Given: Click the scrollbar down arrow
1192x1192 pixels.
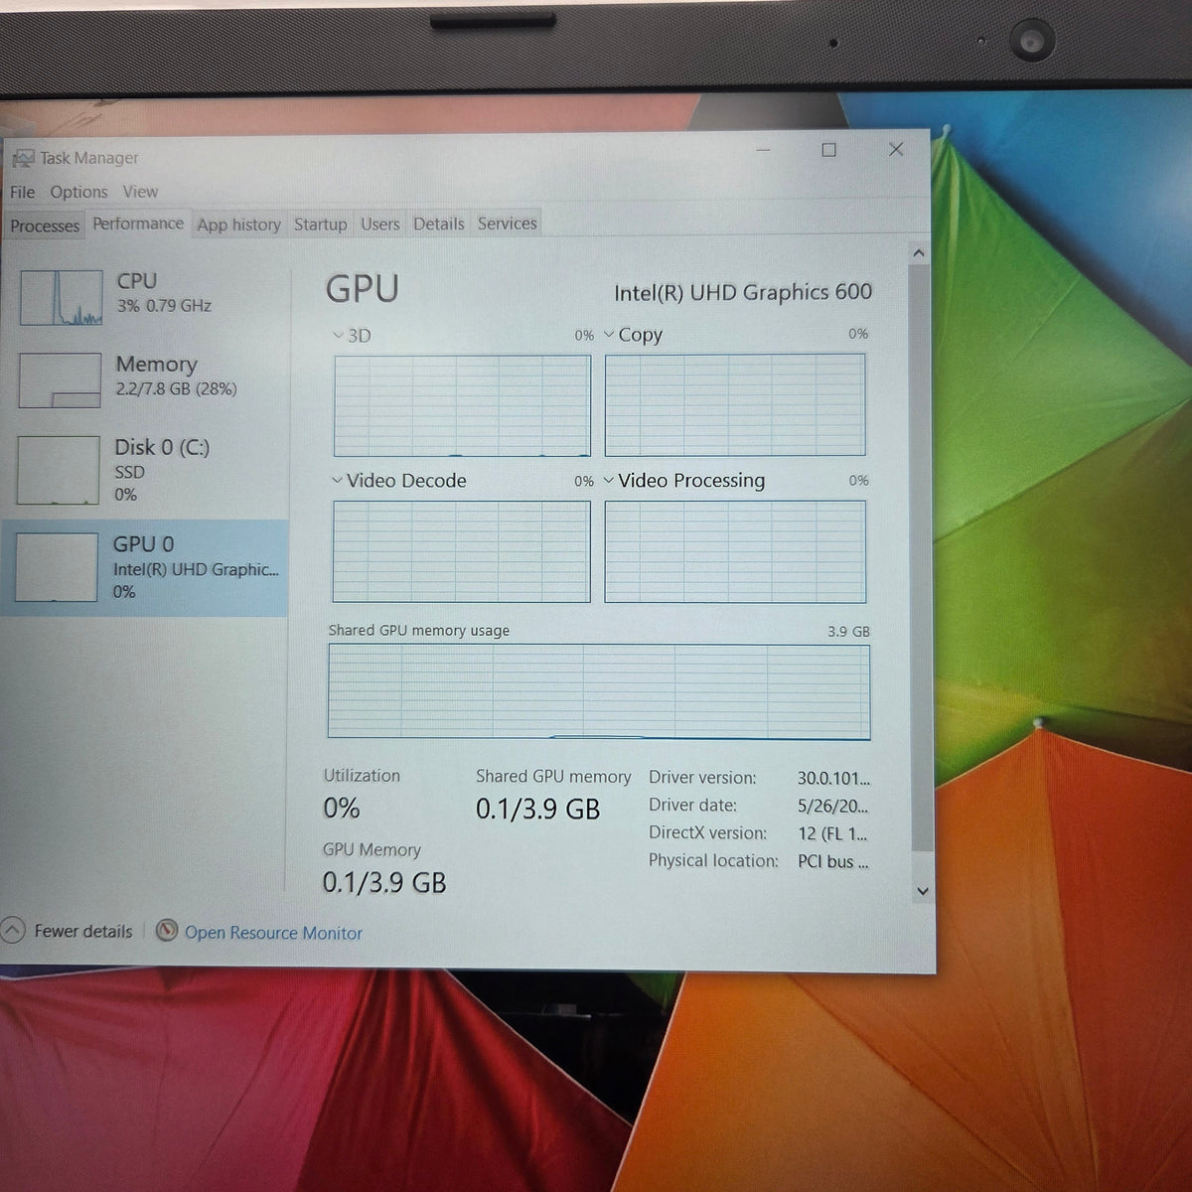Looking at the screenshot, I should pyautogui.click(x=922, y=891).
